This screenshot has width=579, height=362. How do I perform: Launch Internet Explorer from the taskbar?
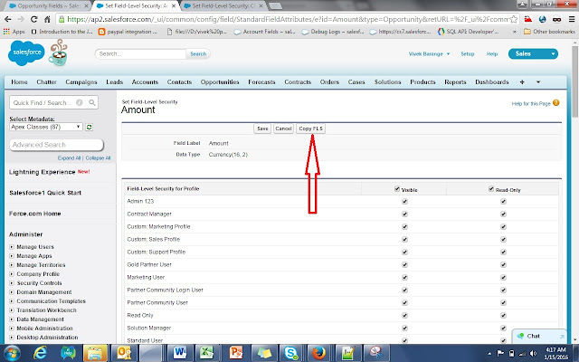tap(40, 353)
